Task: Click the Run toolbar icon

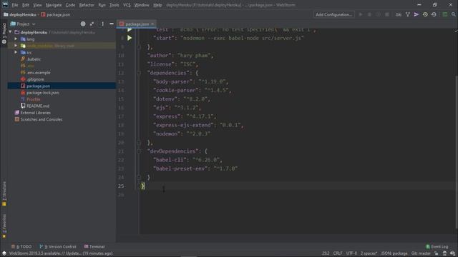Action: (x=361, y=14)
